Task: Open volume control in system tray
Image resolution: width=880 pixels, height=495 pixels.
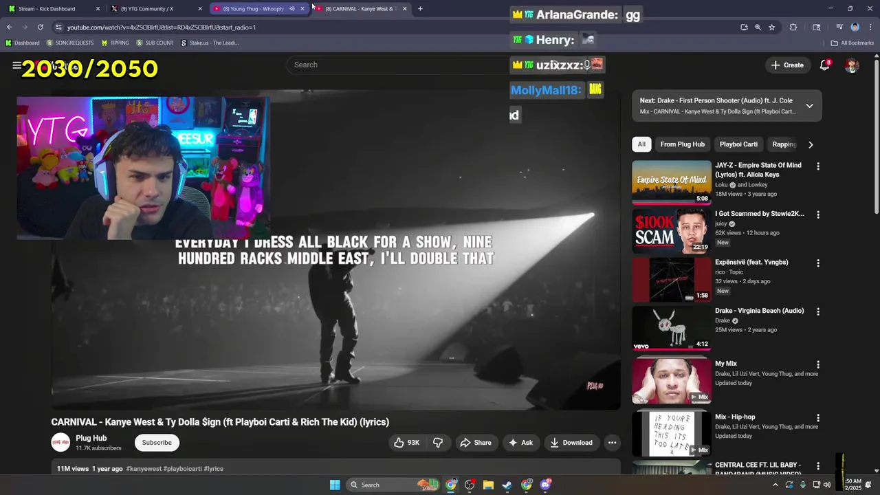Action: 827,485
